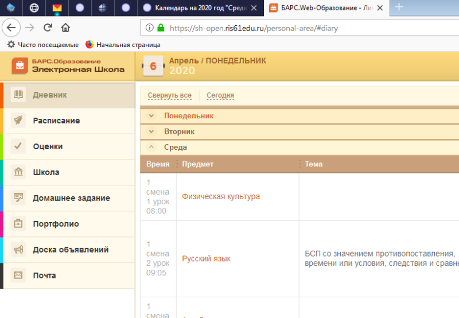Open Домашнее задание in sidebar
Viewport: 459px width, 318px height.
coord(71,198)
